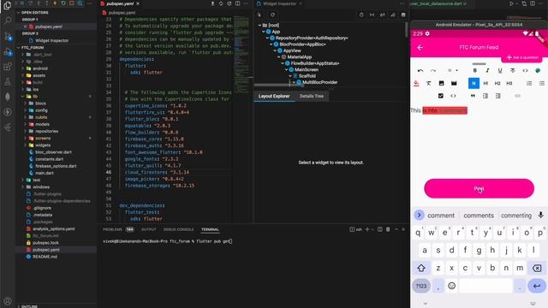This screenshot has width=548, height=308.
Task: Open the Extensions view in activity bar
Action: [x=8, y=67]
